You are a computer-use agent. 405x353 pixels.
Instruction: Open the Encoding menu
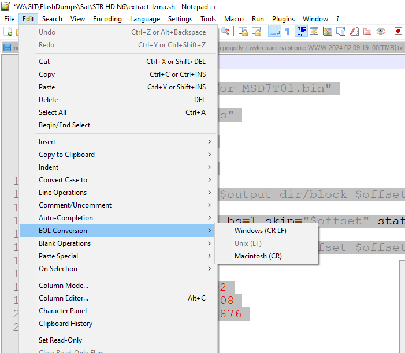(x=107, y=19)
